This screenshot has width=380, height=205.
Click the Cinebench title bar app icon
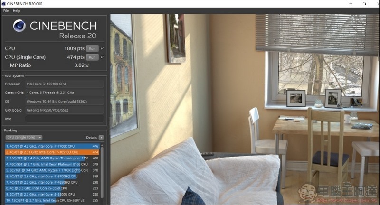3,4
